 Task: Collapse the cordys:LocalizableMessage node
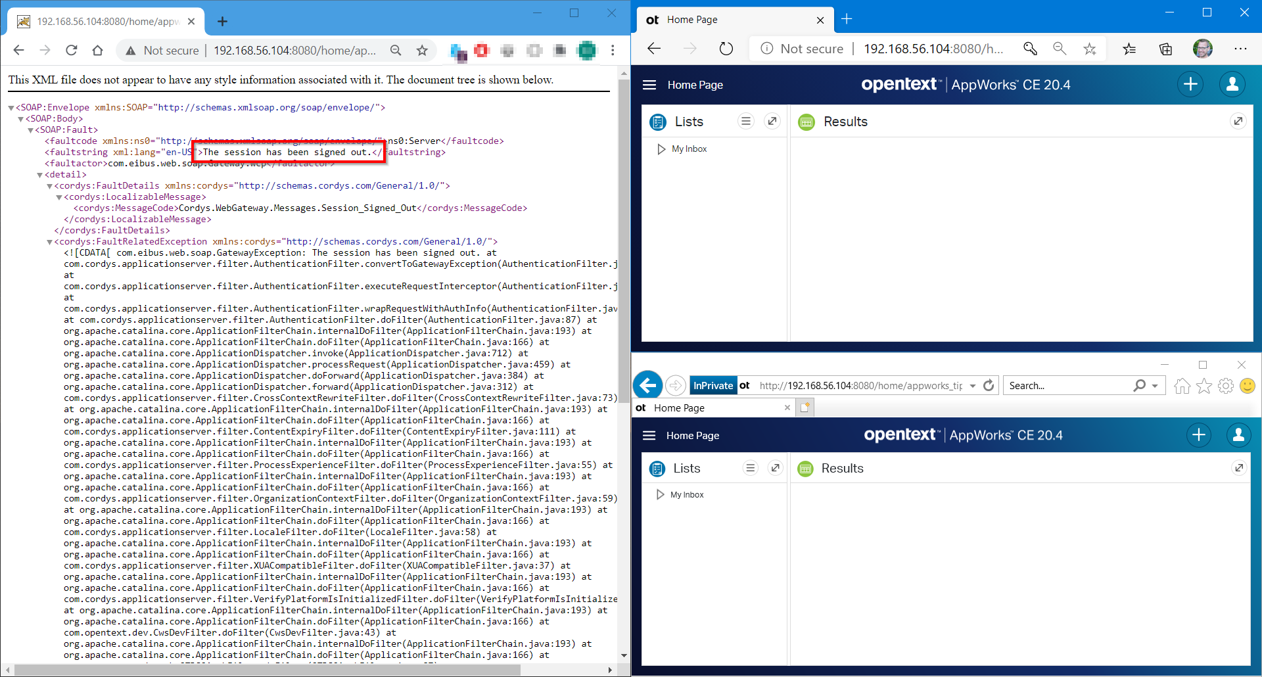[58, 197]
